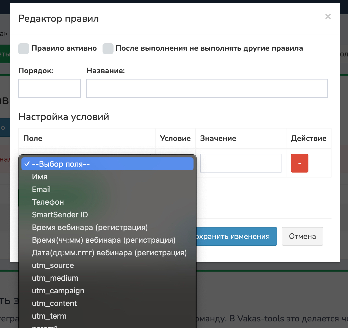Pick 'Время(чч:мм) вебинара (регистрация)' option
Screen dimensions: 348x328
click(104, 240)
